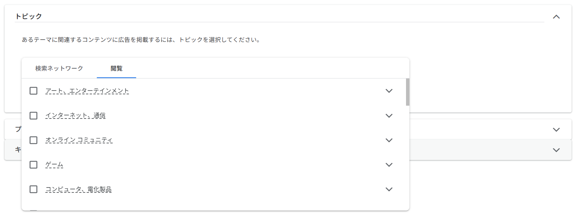Screen dimensions: 575x220
Task: Tick the コンピュータ、電化製品 checkbox
Action: click(x=34, y=189)
